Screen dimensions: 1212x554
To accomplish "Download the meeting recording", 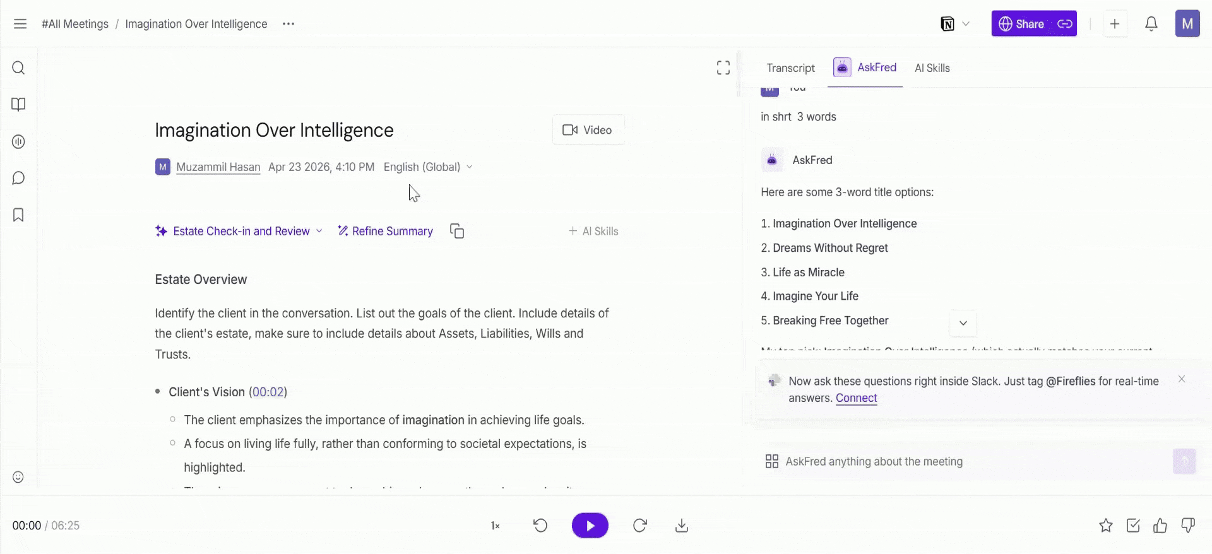I will click(x=682, y=526).
